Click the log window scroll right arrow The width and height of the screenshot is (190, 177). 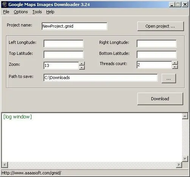[179, 165]
